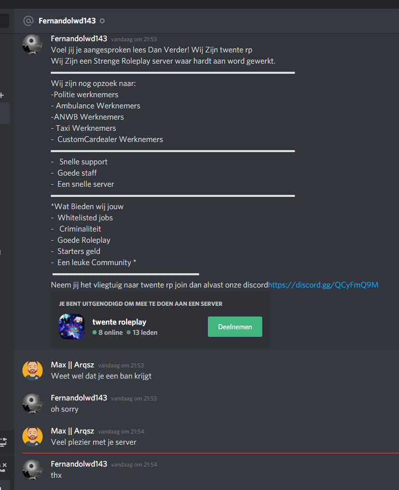Select the highlighted DM entry in the left sidebar
The image size is (399, 490).
pos(5,113)
